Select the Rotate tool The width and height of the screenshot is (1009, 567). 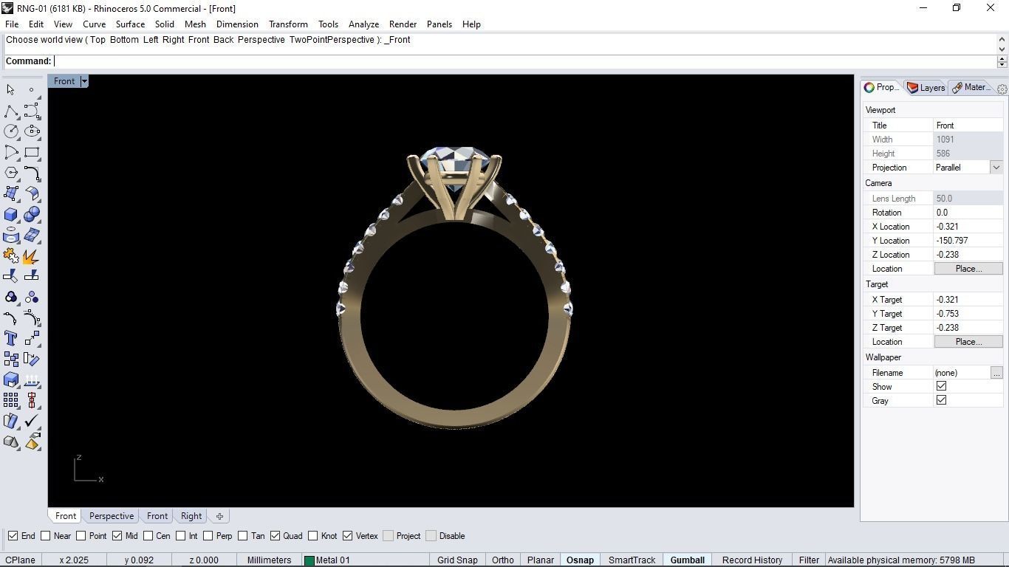[32, 359]
